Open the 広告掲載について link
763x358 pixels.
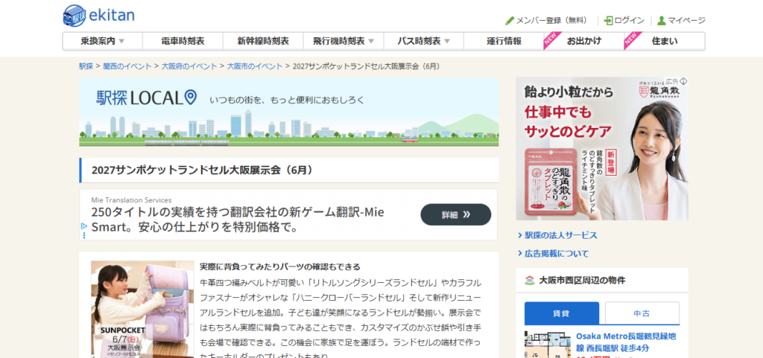pos(556,253)
